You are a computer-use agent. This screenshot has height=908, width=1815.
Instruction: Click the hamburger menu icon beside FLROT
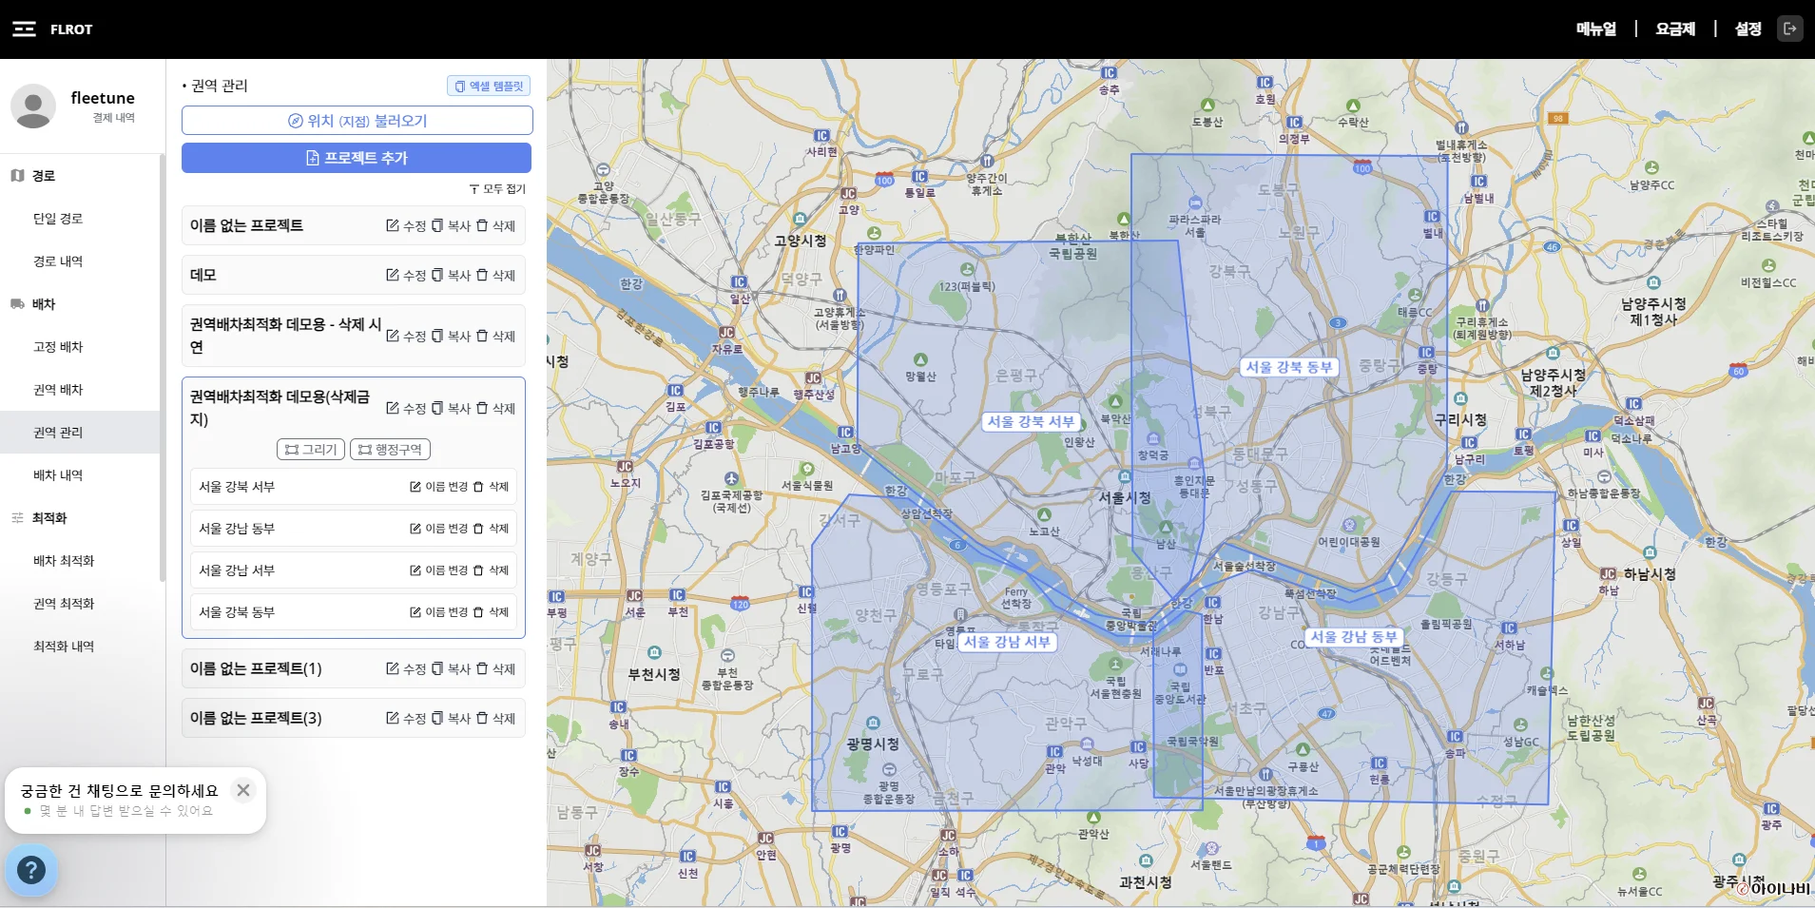pyautogui.click(x=24, y=29)
